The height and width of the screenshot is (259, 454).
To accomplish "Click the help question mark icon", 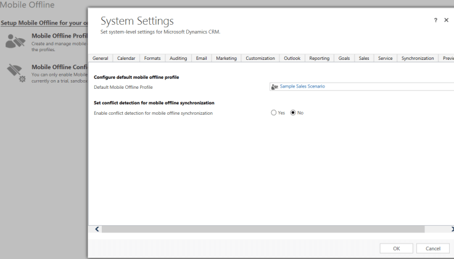I will (435, 20).
